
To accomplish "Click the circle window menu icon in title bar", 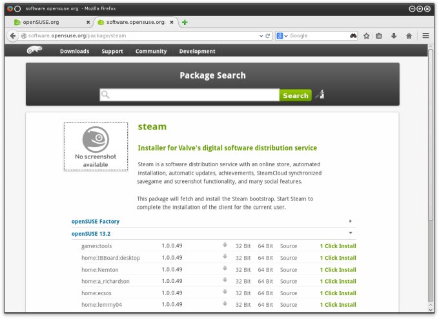I will tap(17, 8).
